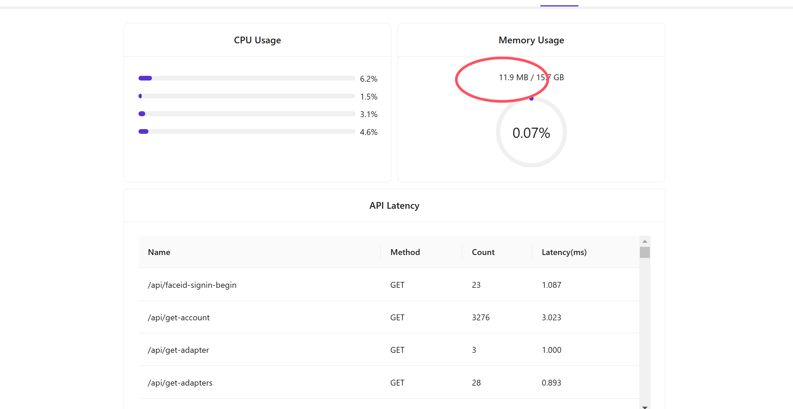The height and width of the screenshot is (409, 793).
Task: Click the table scrollbar up arrow
Action: [645, 241]
